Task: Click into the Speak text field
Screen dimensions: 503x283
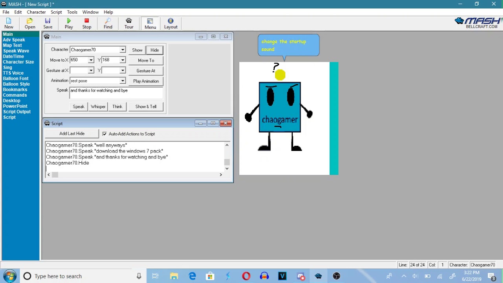Action: point(116,93)
